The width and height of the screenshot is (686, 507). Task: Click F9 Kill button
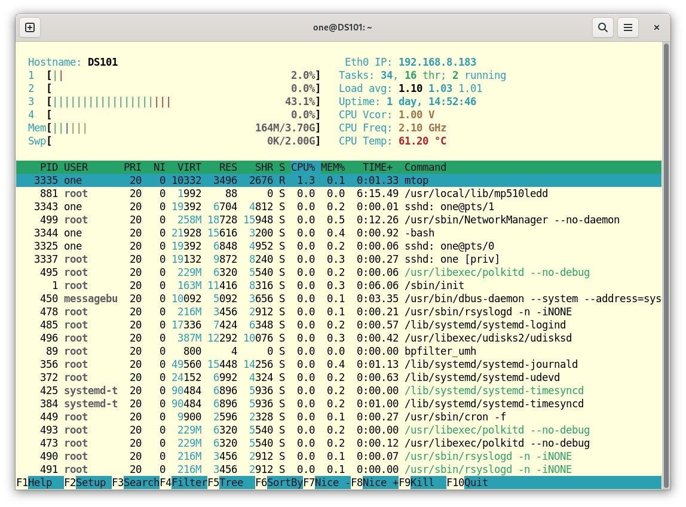point(422,483)
